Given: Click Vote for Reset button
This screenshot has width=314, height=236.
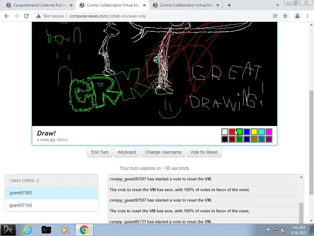Looking at the screenshot, I should [x=204, y=152].
